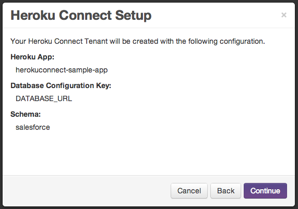The height and width of the screenshot is (209, 298).
Task: Click the tenant configuration description sentence
Action: (138, 41)
